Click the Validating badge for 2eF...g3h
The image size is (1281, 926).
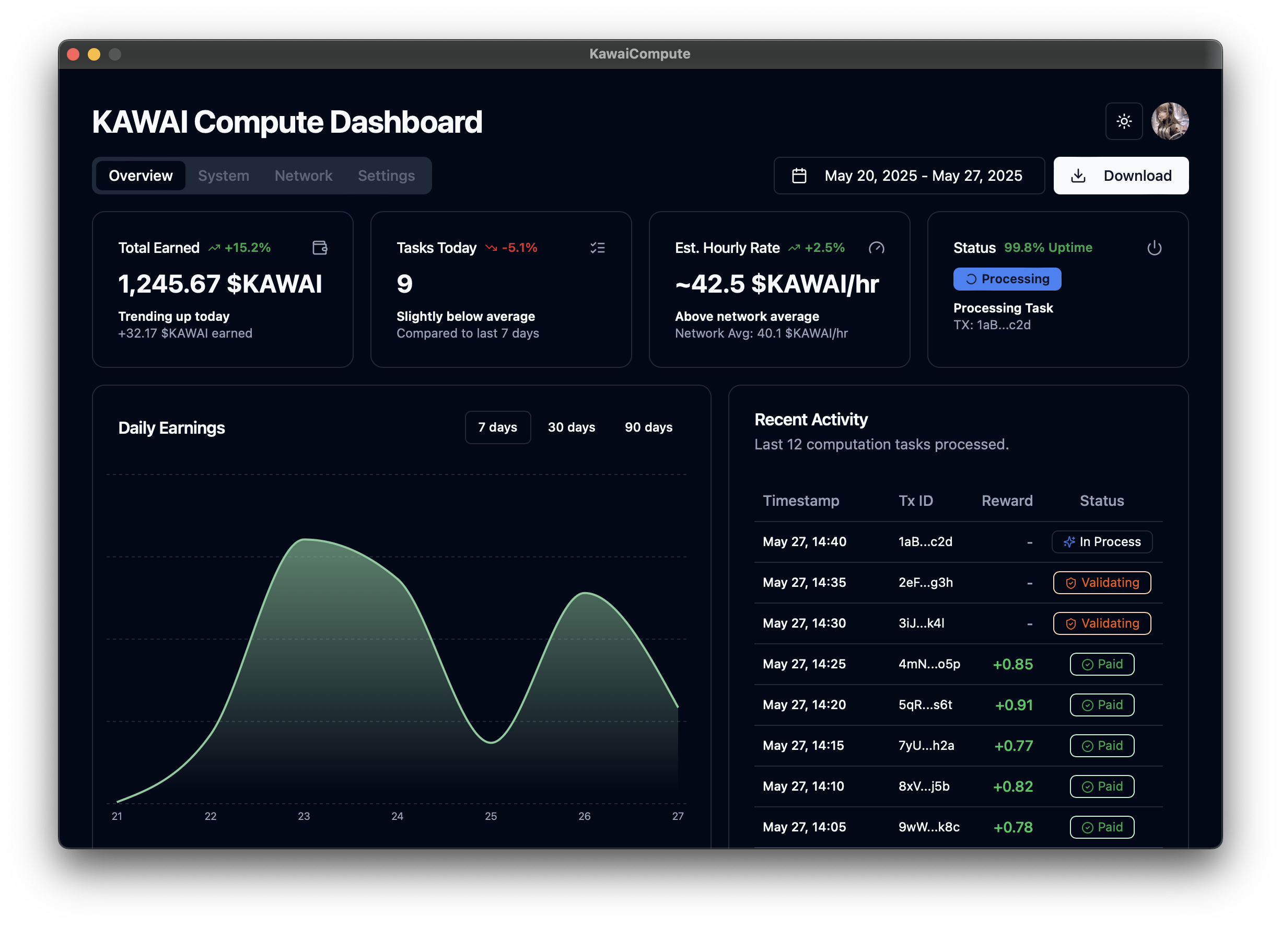click(1101, 583)
